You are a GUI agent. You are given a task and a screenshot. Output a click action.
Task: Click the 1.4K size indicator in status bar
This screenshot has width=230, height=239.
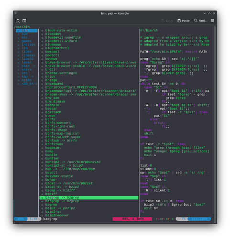[33, 219]
